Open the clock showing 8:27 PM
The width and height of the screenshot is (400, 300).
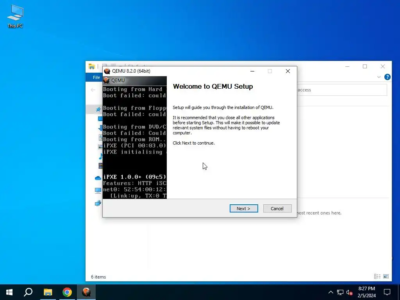click(x=366, y=292)
